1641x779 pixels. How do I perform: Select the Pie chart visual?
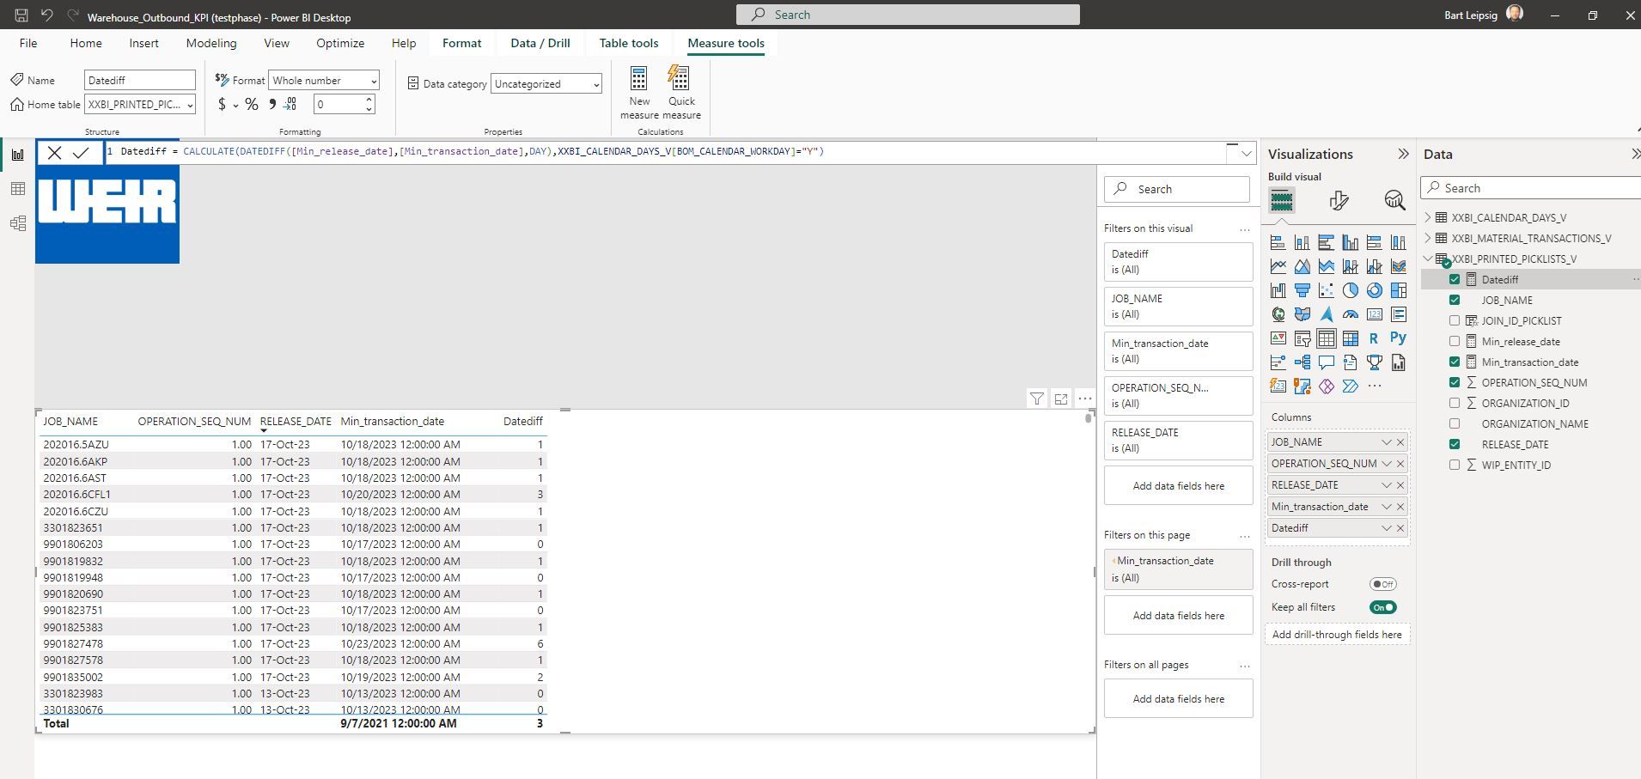1351,290
